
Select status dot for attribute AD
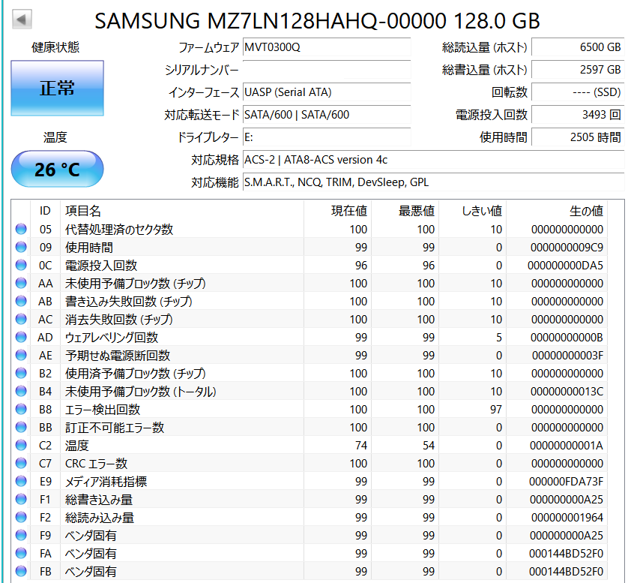[21, 337]
